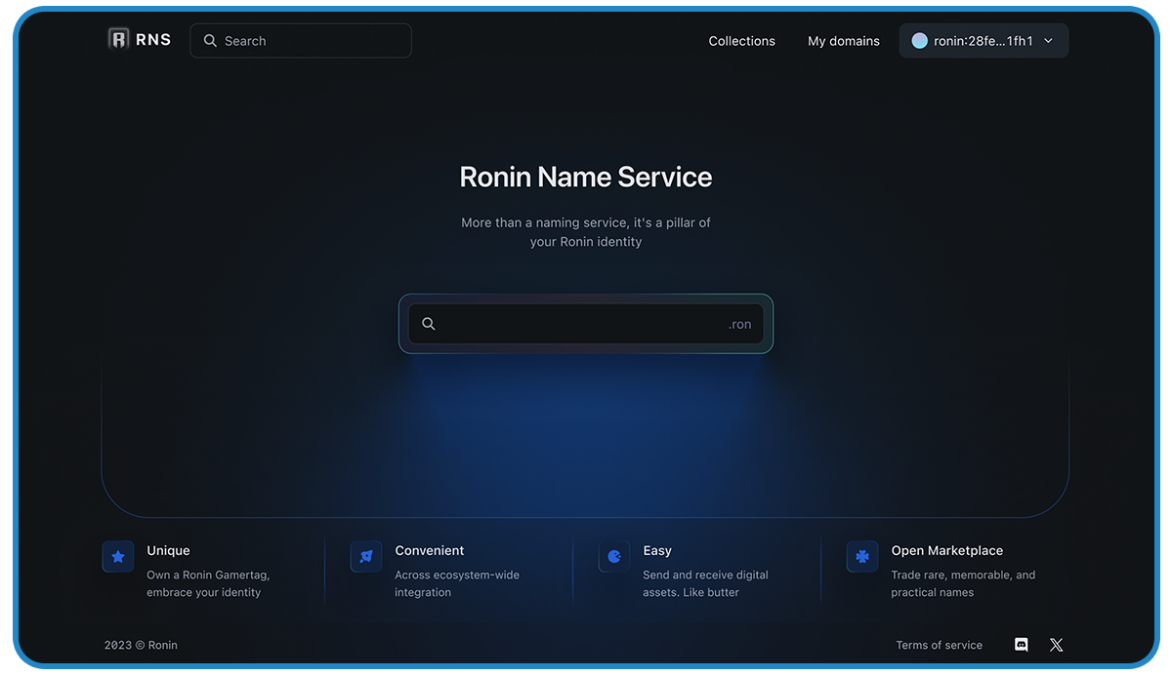
Task: Click the Easy pac-man icon
Action: point(614,557)
